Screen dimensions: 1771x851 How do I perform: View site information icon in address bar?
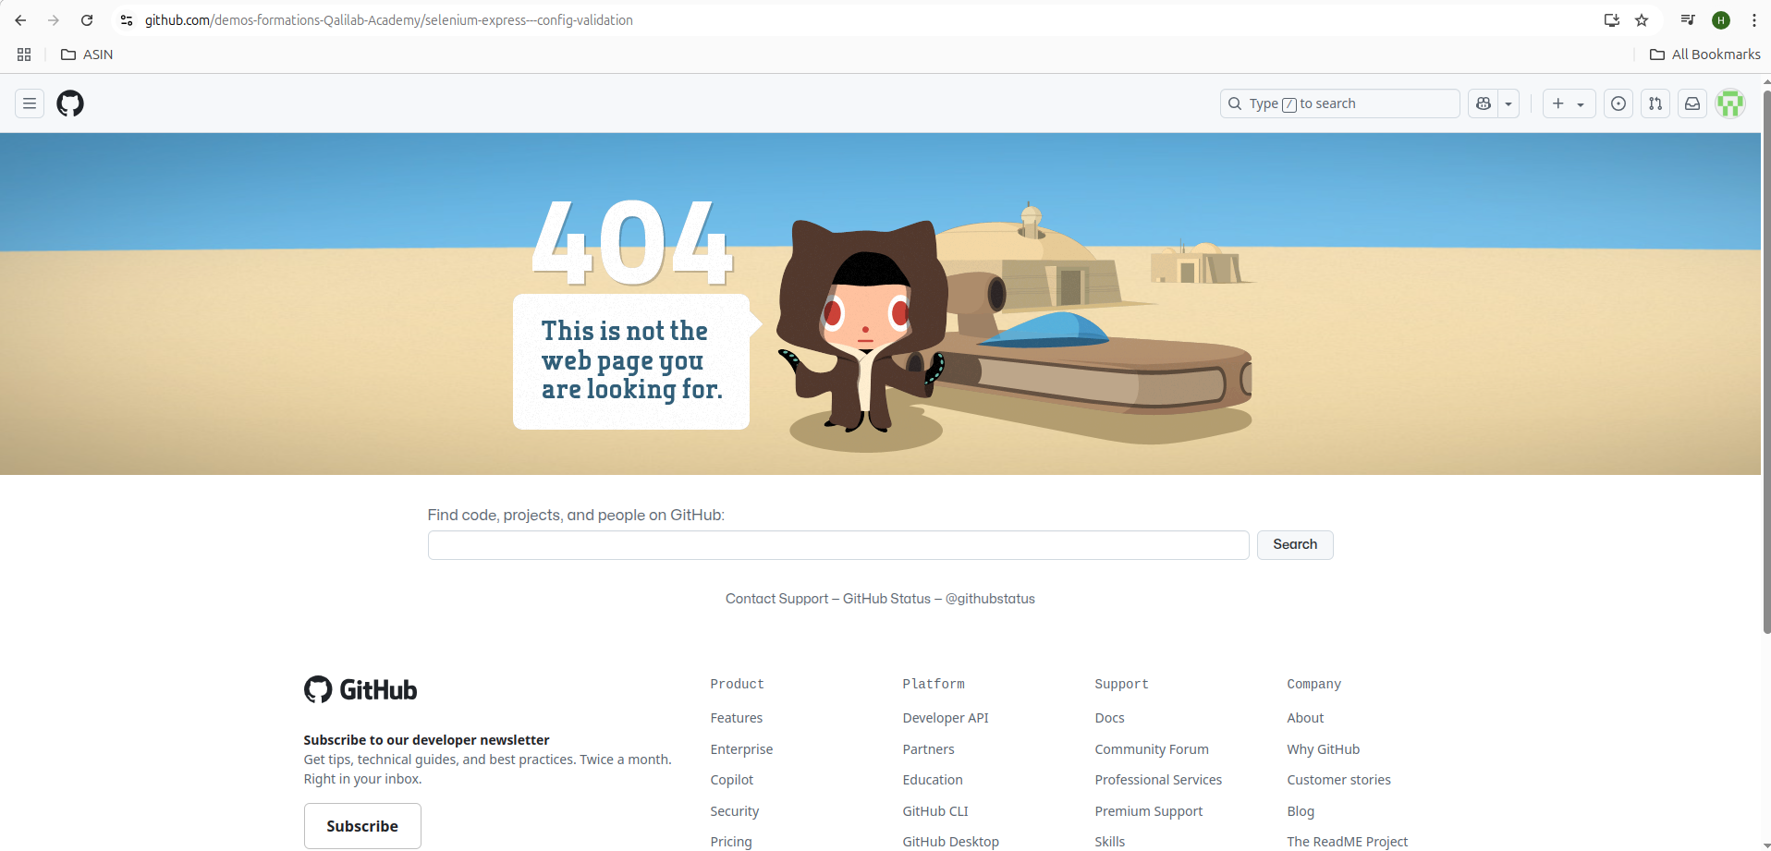(x=127, y=20)
